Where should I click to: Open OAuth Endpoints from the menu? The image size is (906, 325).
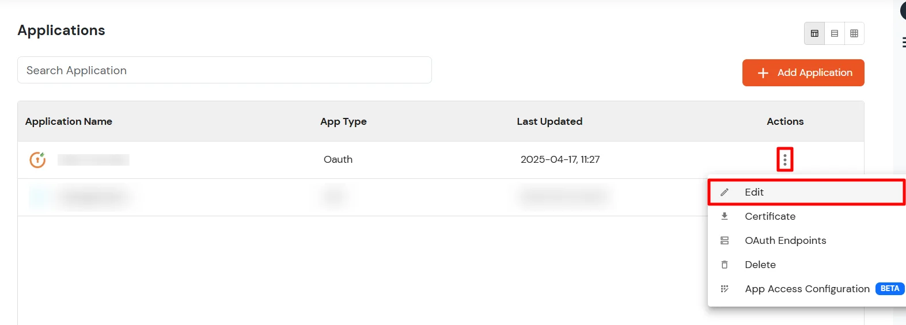coord(806,240)
